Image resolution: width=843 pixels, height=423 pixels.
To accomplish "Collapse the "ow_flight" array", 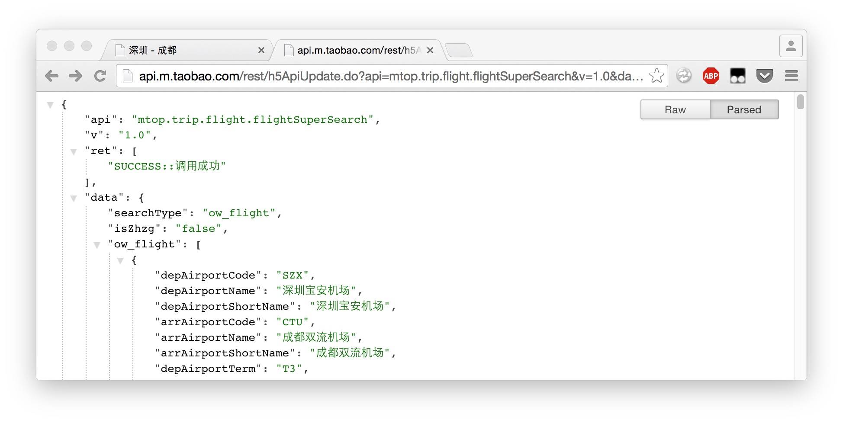I will [97, 245].
